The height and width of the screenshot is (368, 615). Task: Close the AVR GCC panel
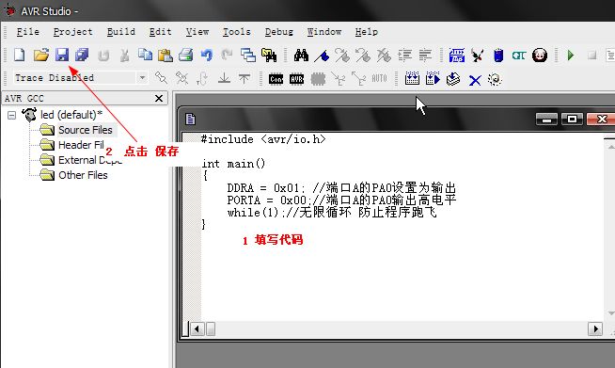point(159,98)
